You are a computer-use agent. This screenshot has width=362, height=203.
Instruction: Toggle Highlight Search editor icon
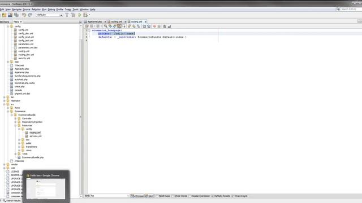(119, 27)
